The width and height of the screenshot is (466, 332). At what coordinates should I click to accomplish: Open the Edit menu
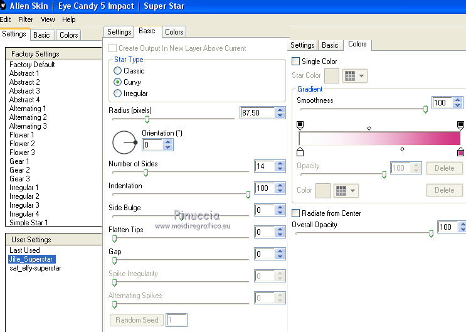[x=6, y=19]
